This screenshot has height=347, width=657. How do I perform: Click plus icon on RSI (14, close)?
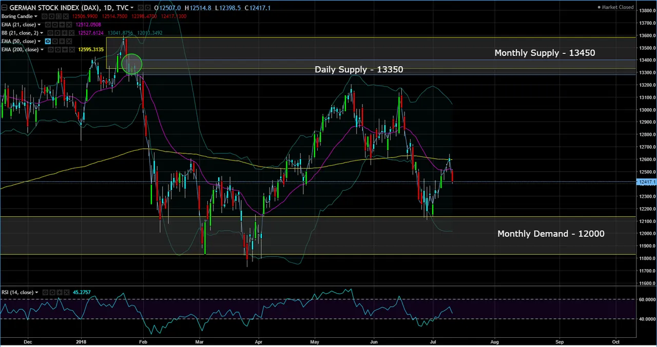[60, 292]
